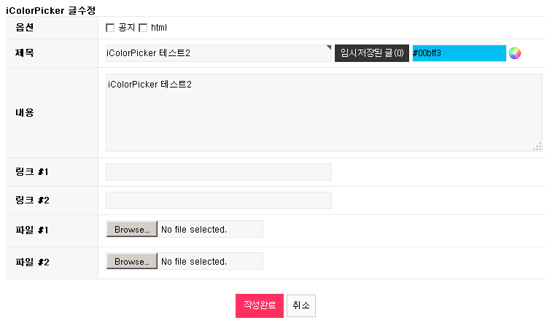Select the #00bff3 color code field
Screen dimensions: 547x323
pyautogui.click(x=459, y=53)
